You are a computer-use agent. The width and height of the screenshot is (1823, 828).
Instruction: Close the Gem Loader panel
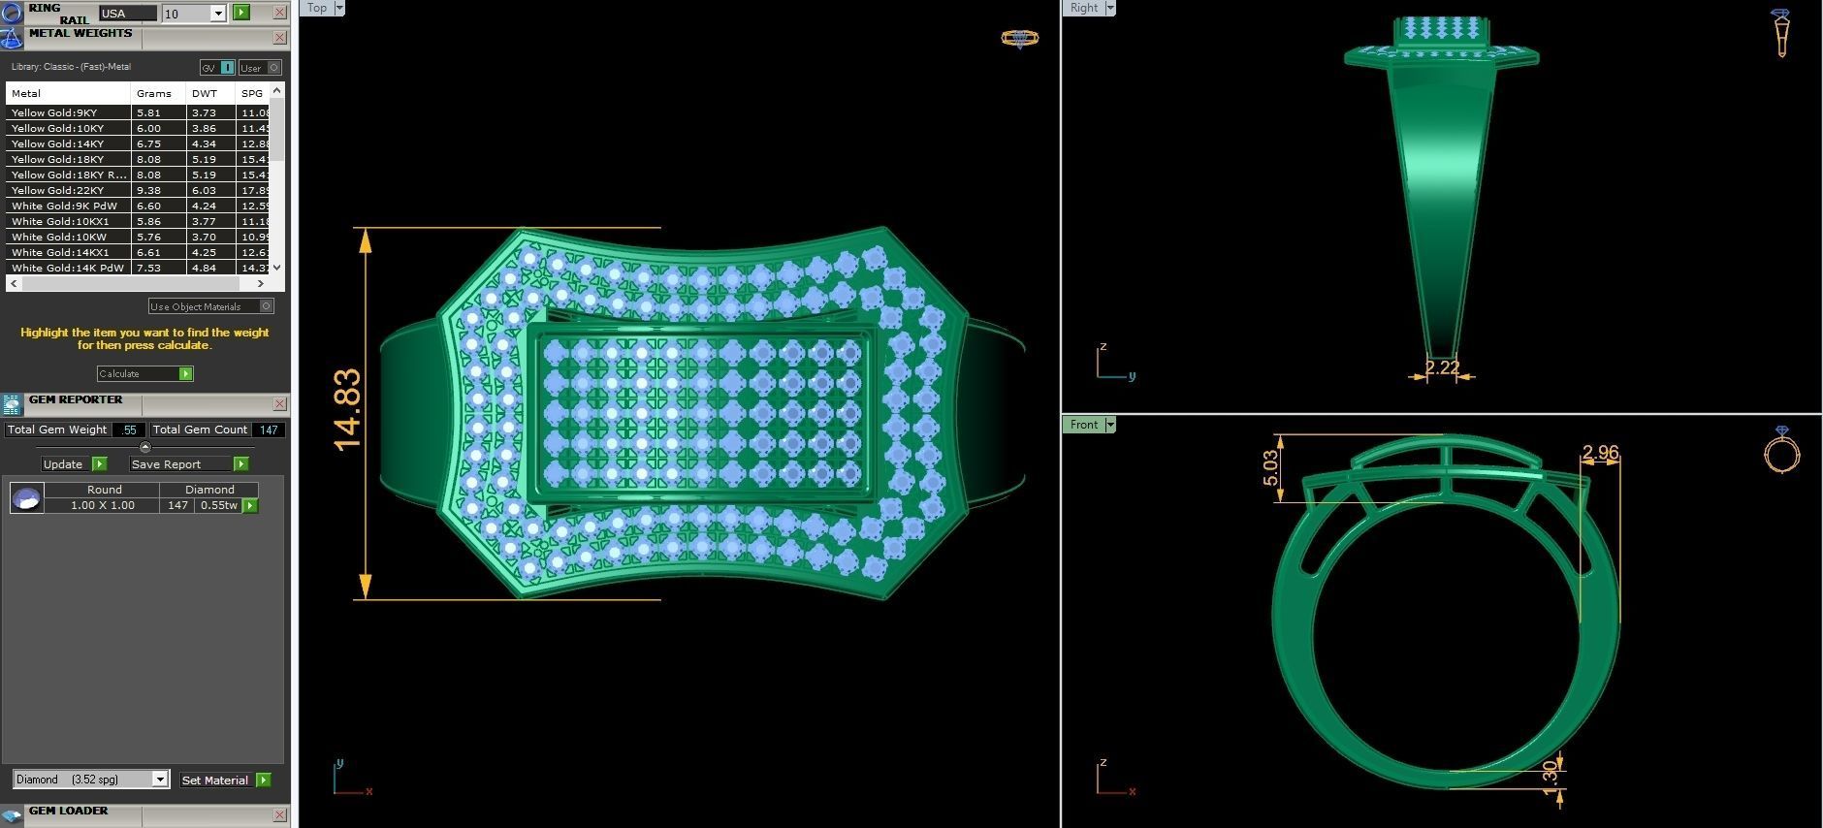point(279,815)
